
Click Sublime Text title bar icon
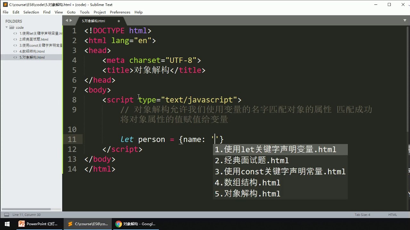5,4
